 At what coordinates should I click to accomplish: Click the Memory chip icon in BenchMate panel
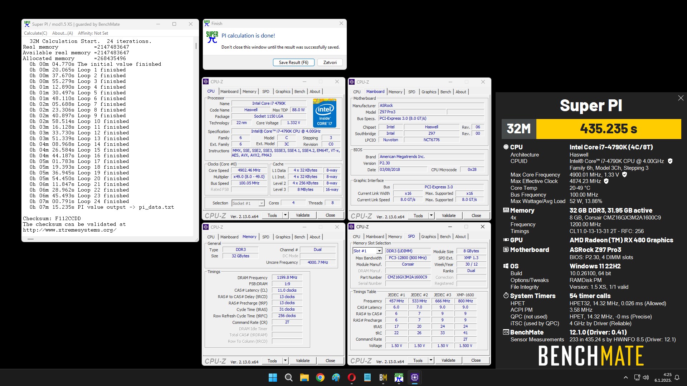pos(506,210)
